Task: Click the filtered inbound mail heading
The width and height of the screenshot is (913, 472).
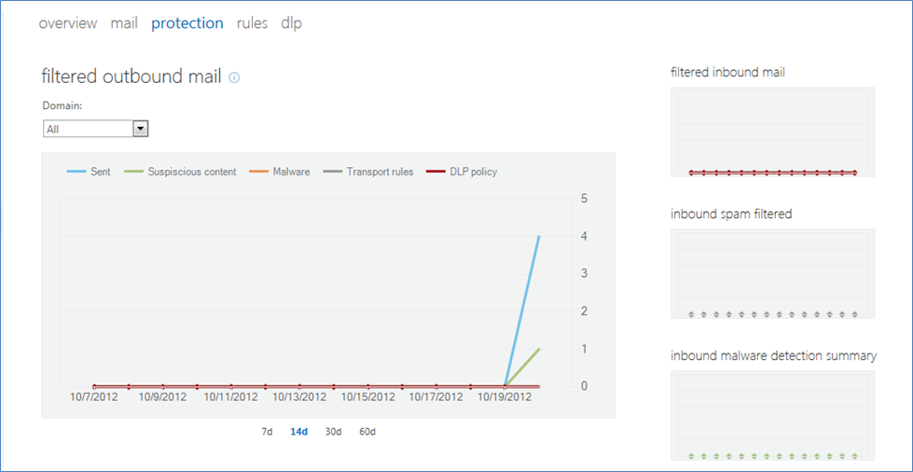Action: [x=727, y=72]
